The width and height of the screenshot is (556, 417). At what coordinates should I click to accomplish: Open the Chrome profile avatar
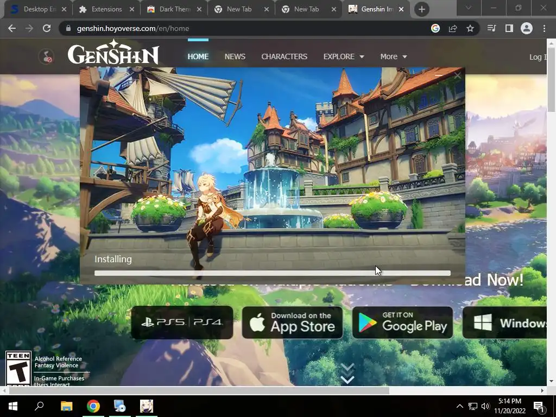527,28
